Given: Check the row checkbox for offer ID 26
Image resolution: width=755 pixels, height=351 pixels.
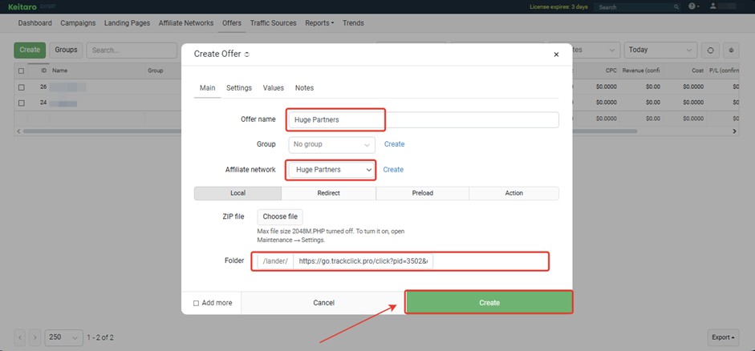Looking at the screenshot, I should pyautogui.click(x=21, y=87).
